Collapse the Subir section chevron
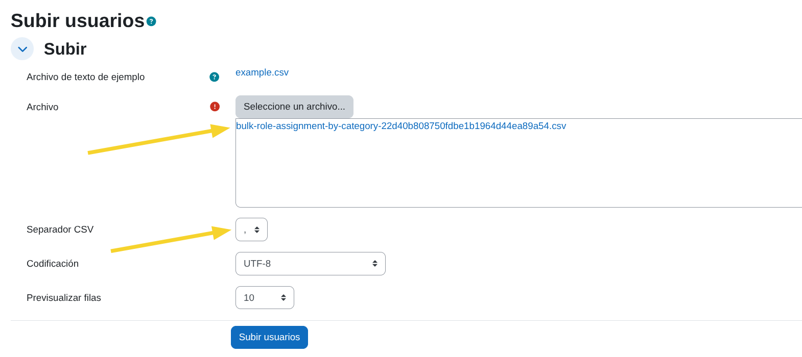Image resolution: width=802 pixels, height=357 pixels. click(22, 49)
